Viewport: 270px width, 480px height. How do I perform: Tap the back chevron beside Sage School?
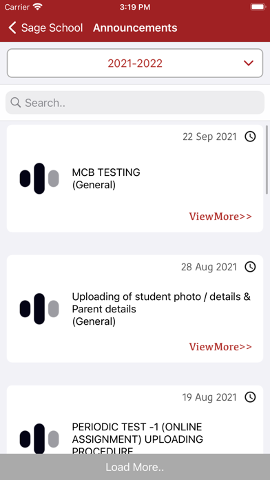pos(12,28)
